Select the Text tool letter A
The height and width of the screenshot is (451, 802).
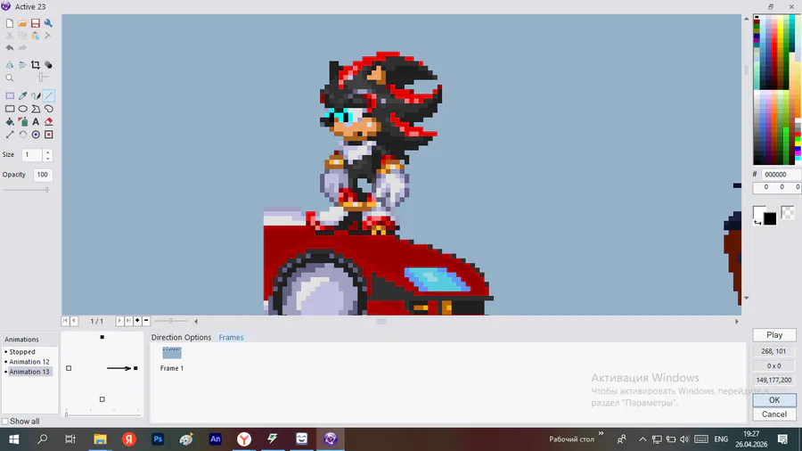pos(36,122)
